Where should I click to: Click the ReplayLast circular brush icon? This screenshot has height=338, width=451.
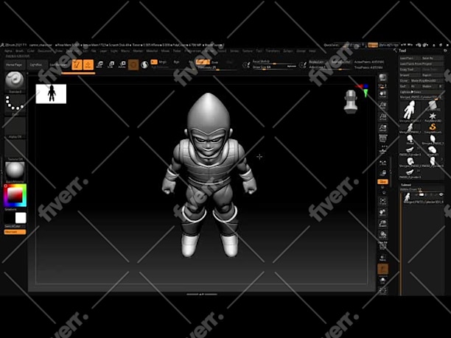(303, 65)
